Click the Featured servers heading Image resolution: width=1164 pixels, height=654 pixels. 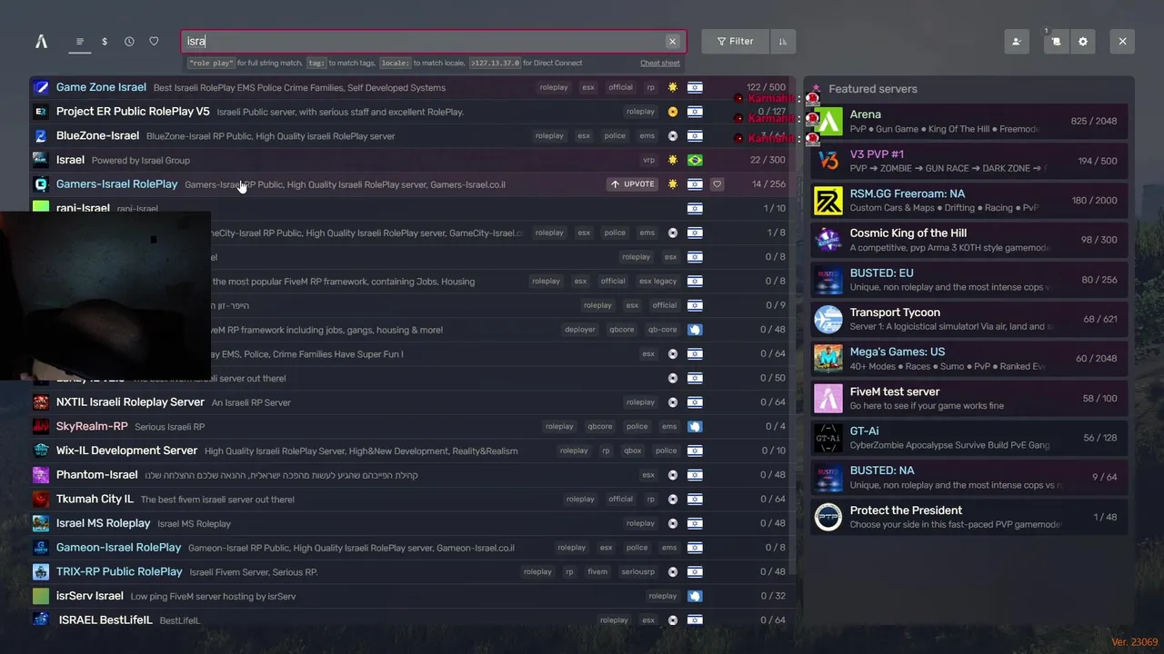872,89
